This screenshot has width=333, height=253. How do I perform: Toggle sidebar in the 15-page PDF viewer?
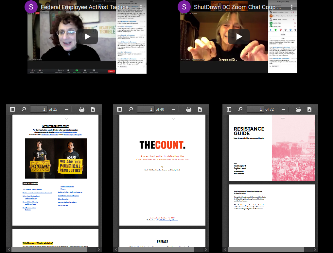12,109
